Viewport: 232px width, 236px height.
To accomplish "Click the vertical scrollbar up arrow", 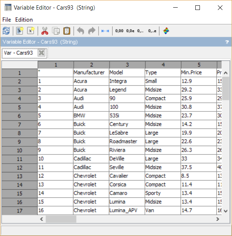I will click(226, 73).
